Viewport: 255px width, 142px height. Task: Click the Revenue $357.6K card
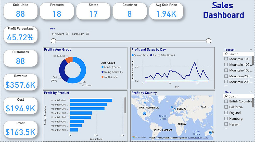point(20,82)
